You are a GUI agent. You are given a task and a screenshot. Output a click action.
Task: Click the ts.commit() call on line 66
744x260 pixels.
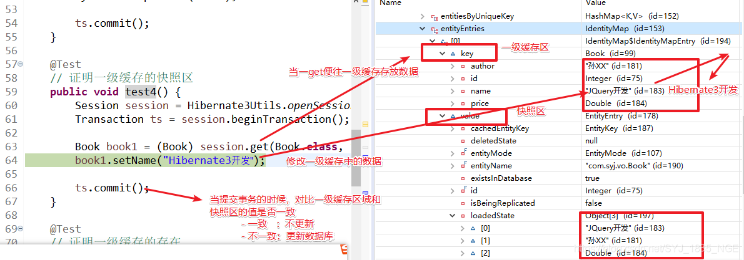coord(112,188)
